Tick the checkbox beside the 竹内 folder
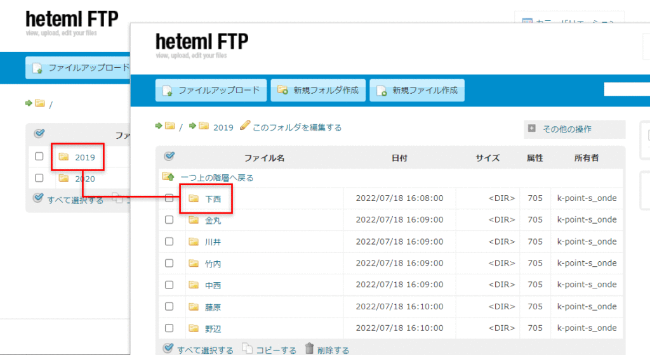The width and height of the screenshot is (650, 355). [x=169, y=263]
